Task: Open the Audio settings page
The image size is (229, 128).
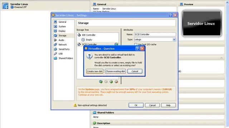Action: 61,40
